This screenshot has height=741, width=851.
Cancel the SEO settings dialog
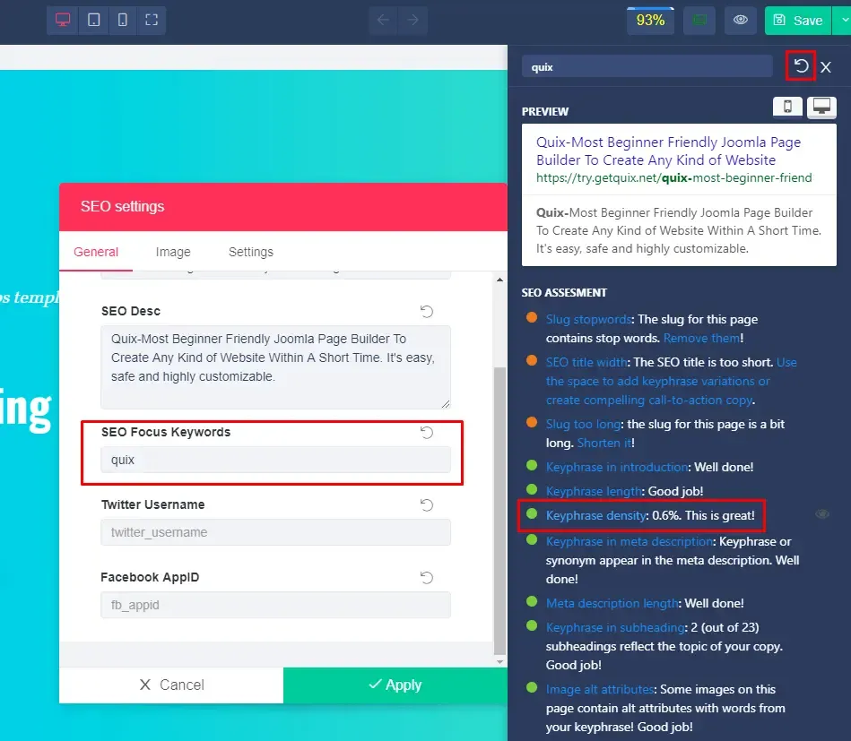[171, 685]
